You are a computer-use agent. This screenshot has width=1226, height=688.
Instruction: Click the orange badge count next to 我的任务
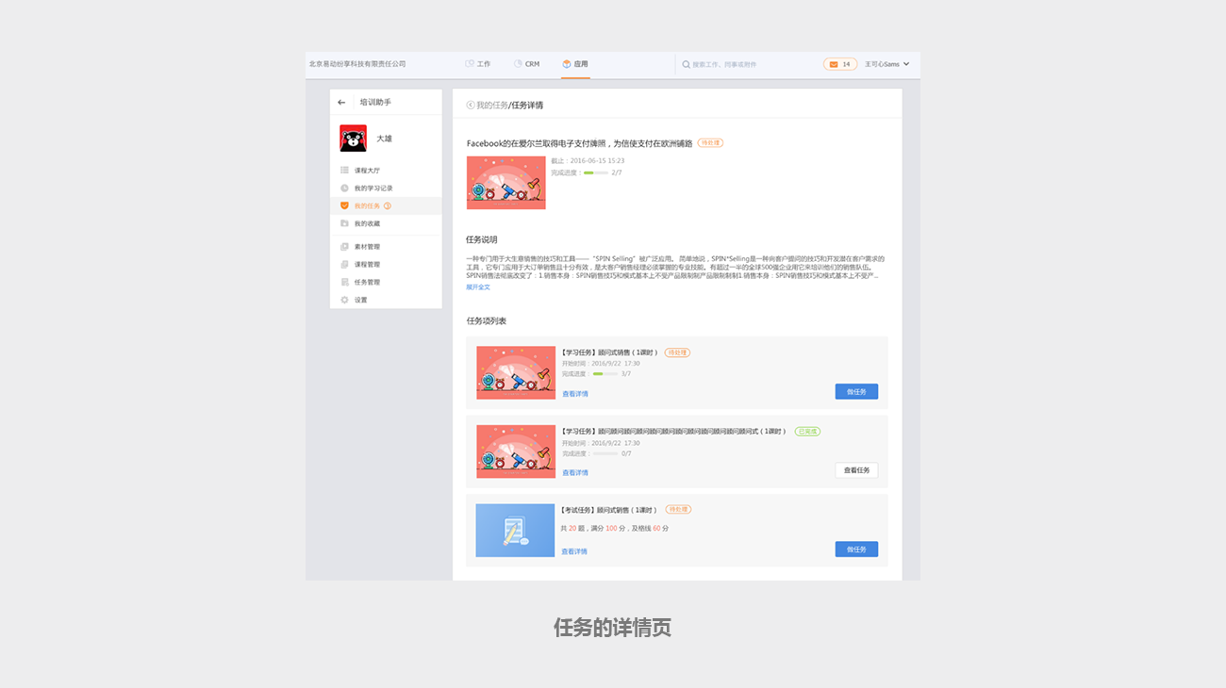[387, 205]
